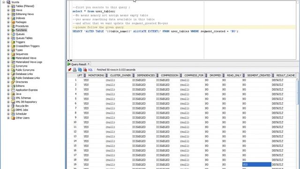Click the SQL link in results toolbar
This screenshot has width=300, height=169.
click(90, 70)
